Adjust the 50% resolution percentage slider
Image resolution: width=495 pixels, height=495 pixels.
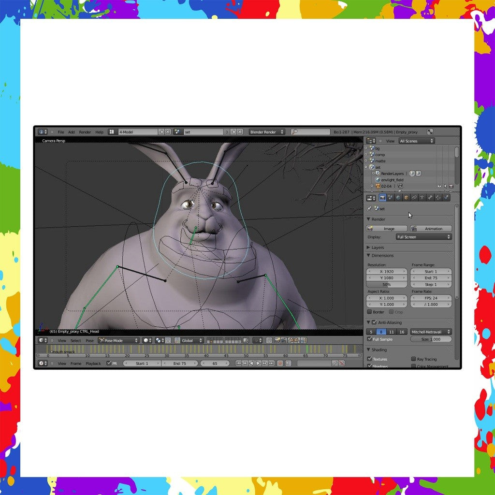(386, 285)
